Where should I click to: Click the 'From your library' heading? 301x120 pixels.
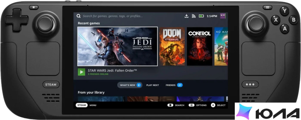point(91,93)
